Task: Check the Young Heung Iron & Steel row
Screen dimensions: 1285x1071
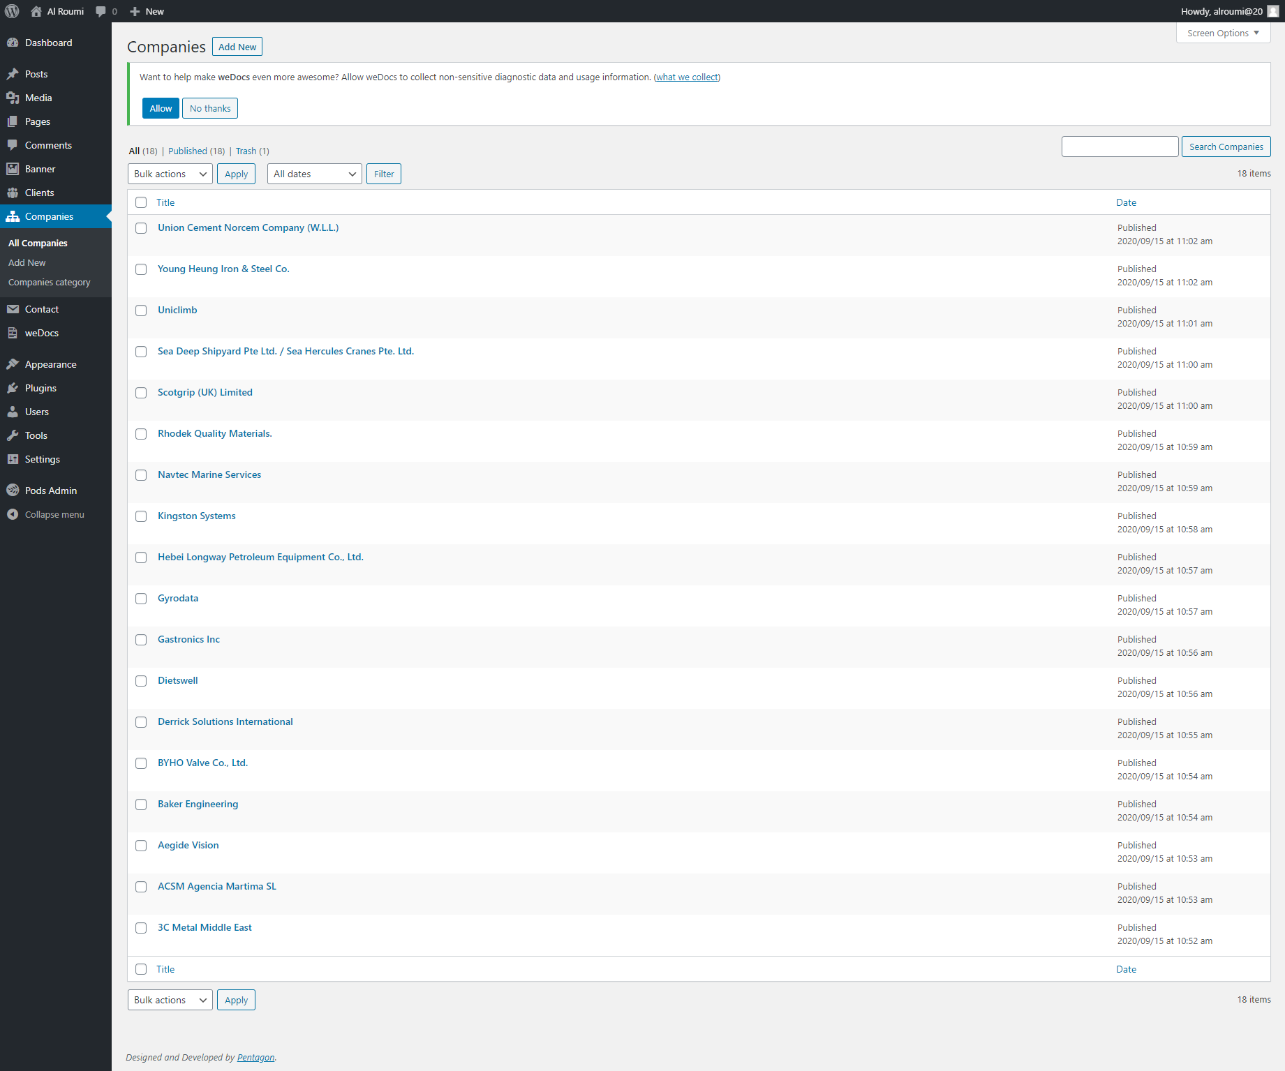Action: (x=141, y=269)
